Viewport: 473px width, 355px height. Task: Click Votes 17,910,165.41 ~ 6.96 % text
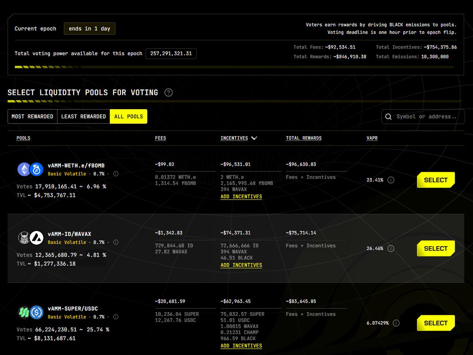point(61,186)
